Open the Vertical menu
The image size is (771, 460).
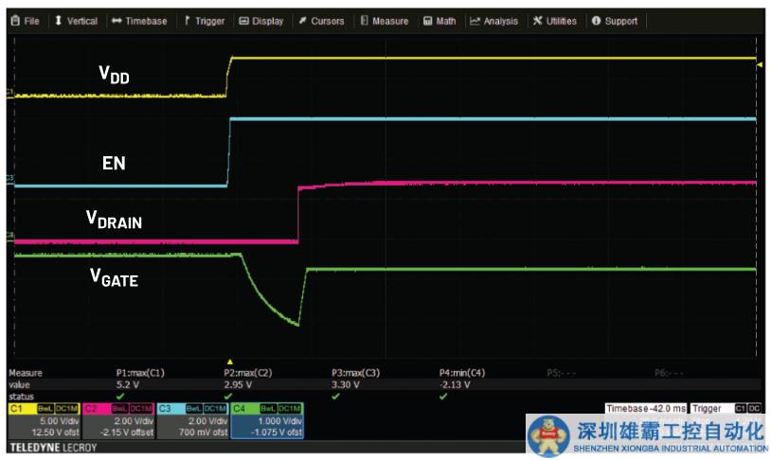coord(76,21)
